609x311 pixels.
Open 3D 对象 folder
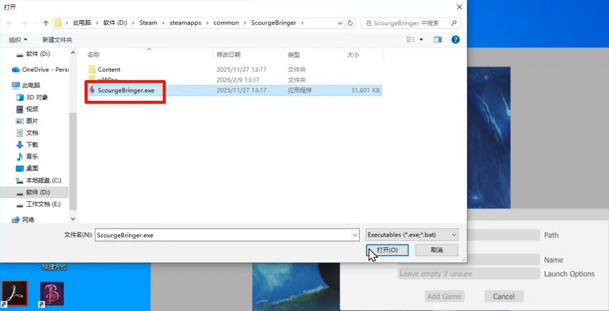coord(32,97)
